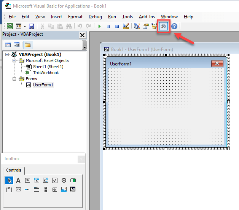
Task: Collapse the Forms folder node
Action: 14,79
